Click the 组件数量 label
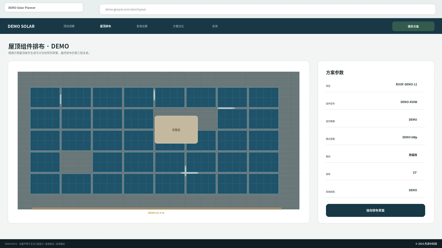 [330, 121]
